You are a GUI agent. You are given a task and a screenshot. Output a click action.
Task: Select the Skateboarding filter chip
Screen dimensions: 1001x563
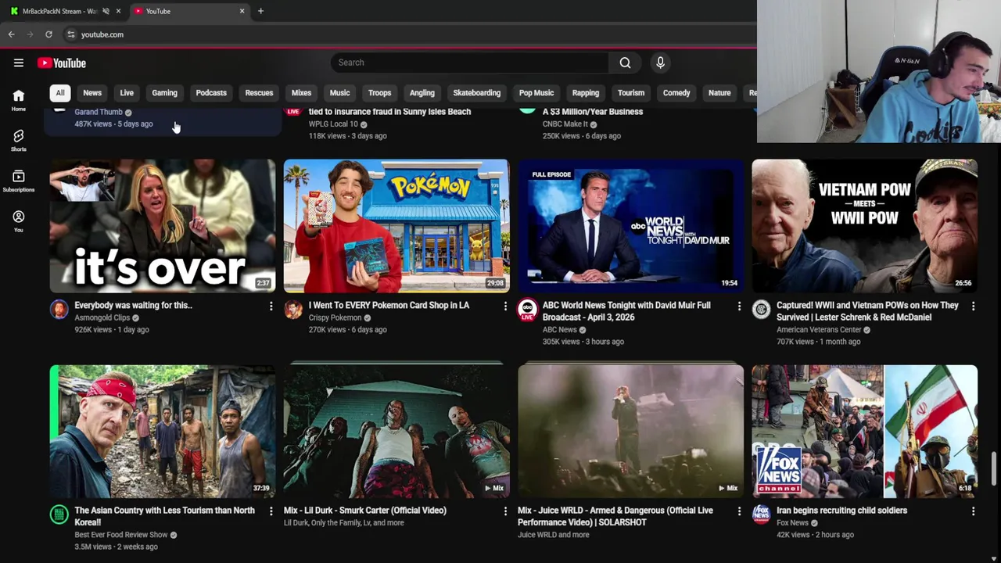click(x=476, y=93)
